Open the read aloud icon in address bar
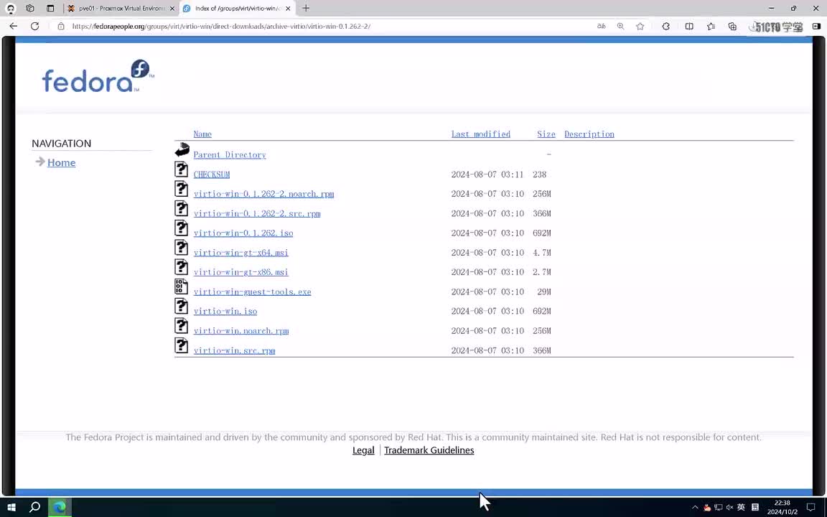The height and width of the screenshot is (517, 827). click(602, 26)
